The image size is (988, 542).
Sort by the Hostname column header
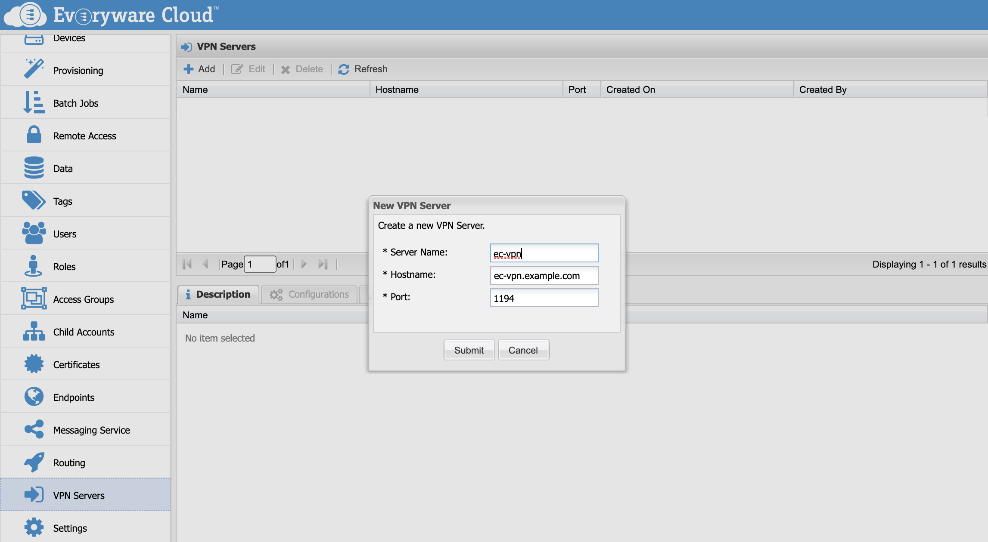466,89
